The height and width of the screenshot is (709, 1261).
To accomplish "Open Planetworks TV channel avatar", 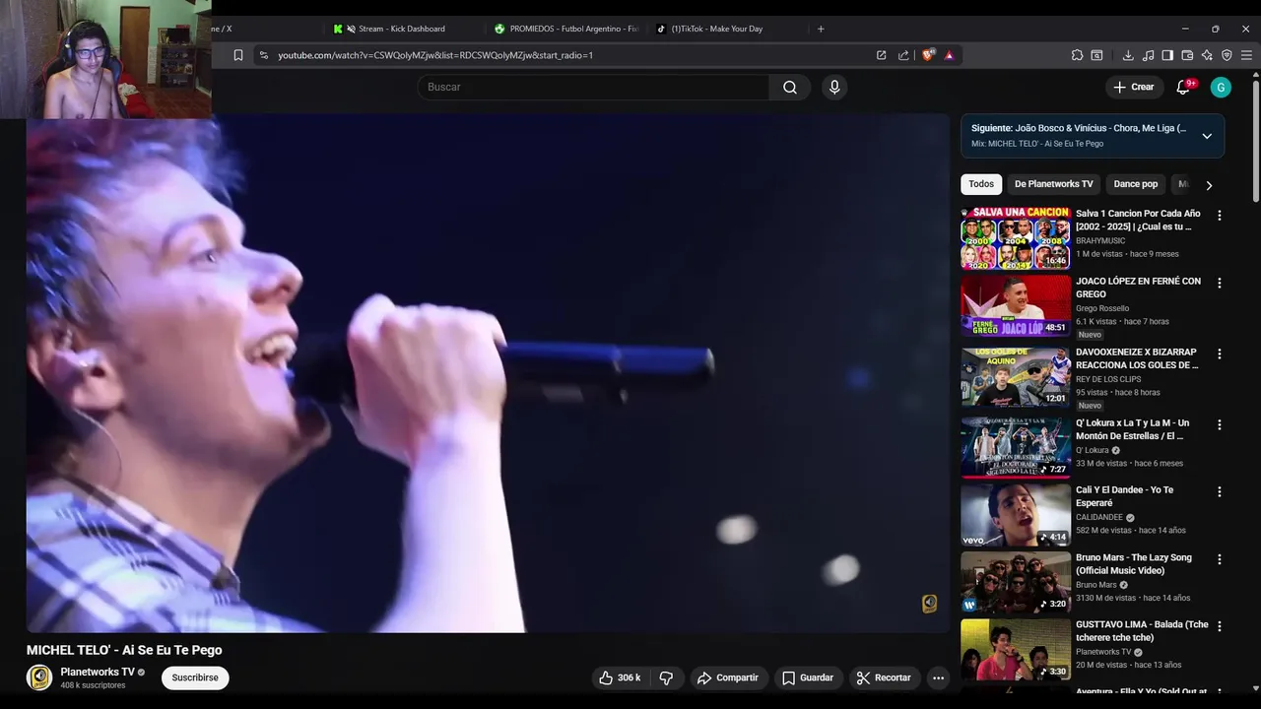I will [39, 677].
